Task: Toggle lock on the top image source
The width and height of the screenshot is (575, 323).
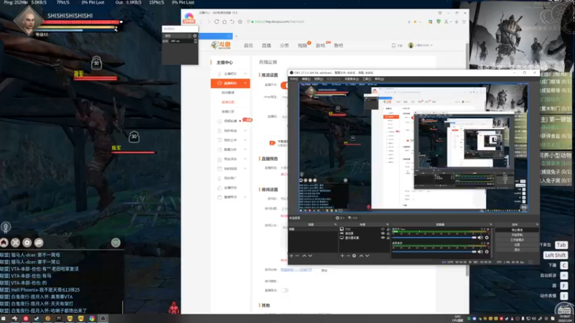Action: (x=388, y=229)
